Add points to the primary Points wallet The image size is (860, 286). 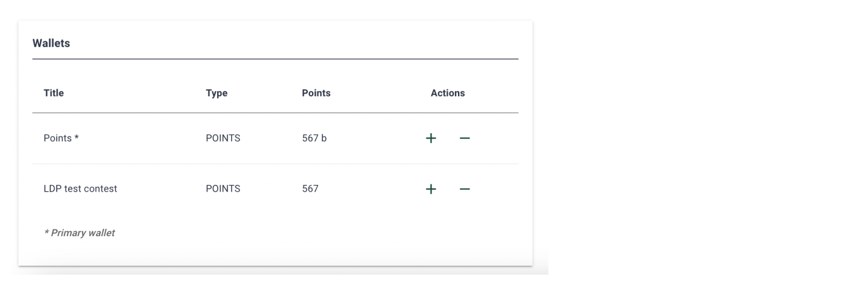tap(431, 138)
